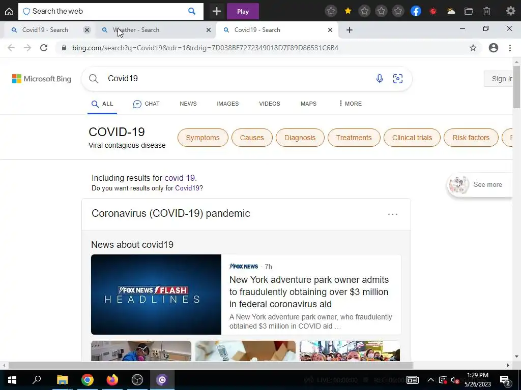Image resolution: width=521 pixels, height=390 pixels.
Task: Open OBS Studio from the taskbar
Action: point(137,380)
